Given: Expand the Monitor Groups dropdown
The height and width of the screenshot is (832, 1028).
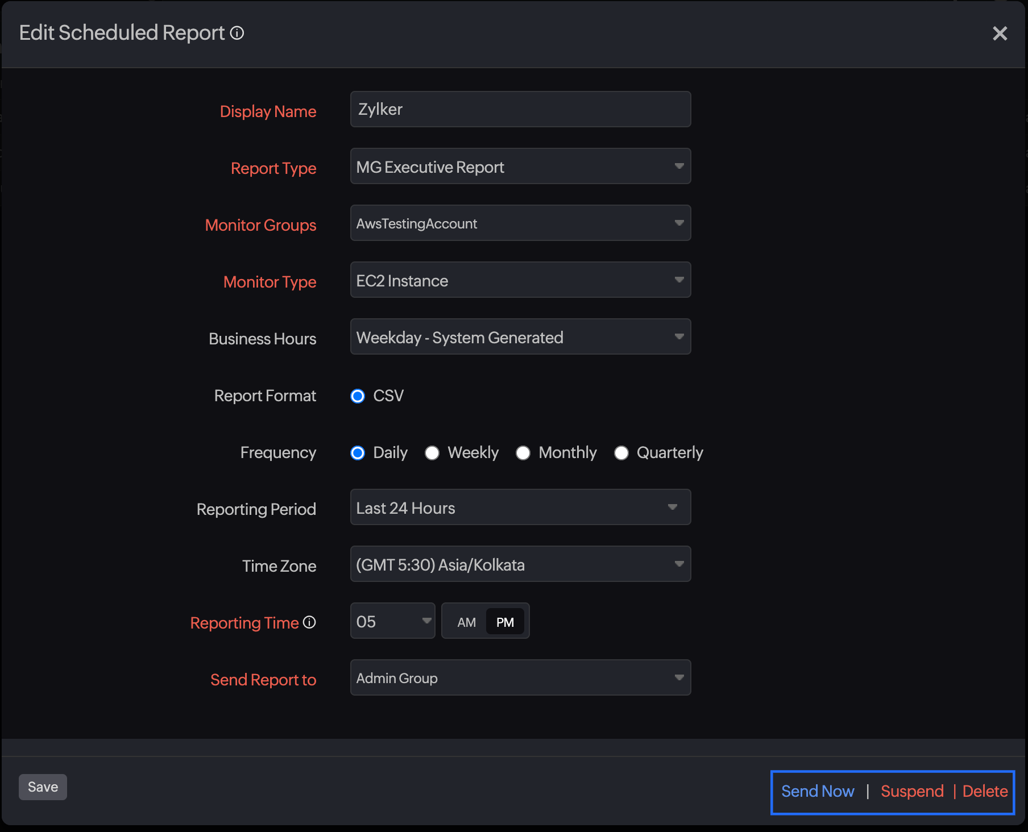Looking at the screenshot, I should [x=520, y=223].
